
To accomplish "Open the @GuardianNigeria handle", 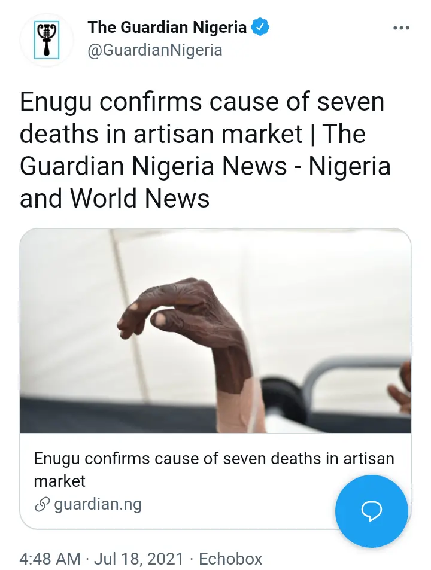I will click(x=155, y=50).
